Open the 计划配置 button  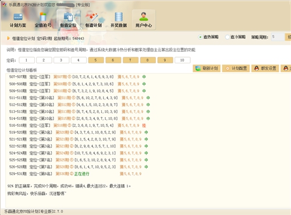[236, 68]
